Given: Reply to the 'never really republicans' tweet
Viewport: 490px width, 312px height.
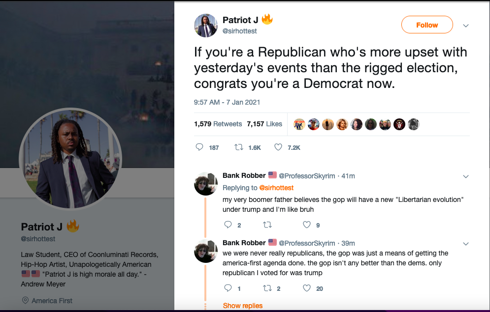Looking at the screenshot, I should pos(228,288).
